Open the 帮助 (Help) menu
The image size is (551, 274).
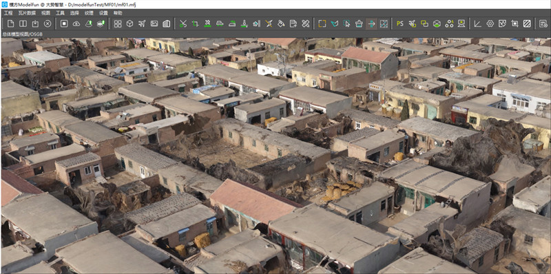(x=118, y=13)
